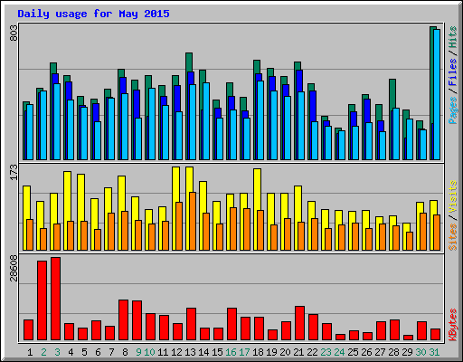Click green day label 16 on the x-axis

(231, 352)
